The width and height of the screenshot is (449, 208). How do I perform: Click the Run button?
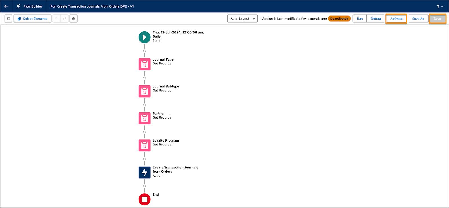(360, 19)
